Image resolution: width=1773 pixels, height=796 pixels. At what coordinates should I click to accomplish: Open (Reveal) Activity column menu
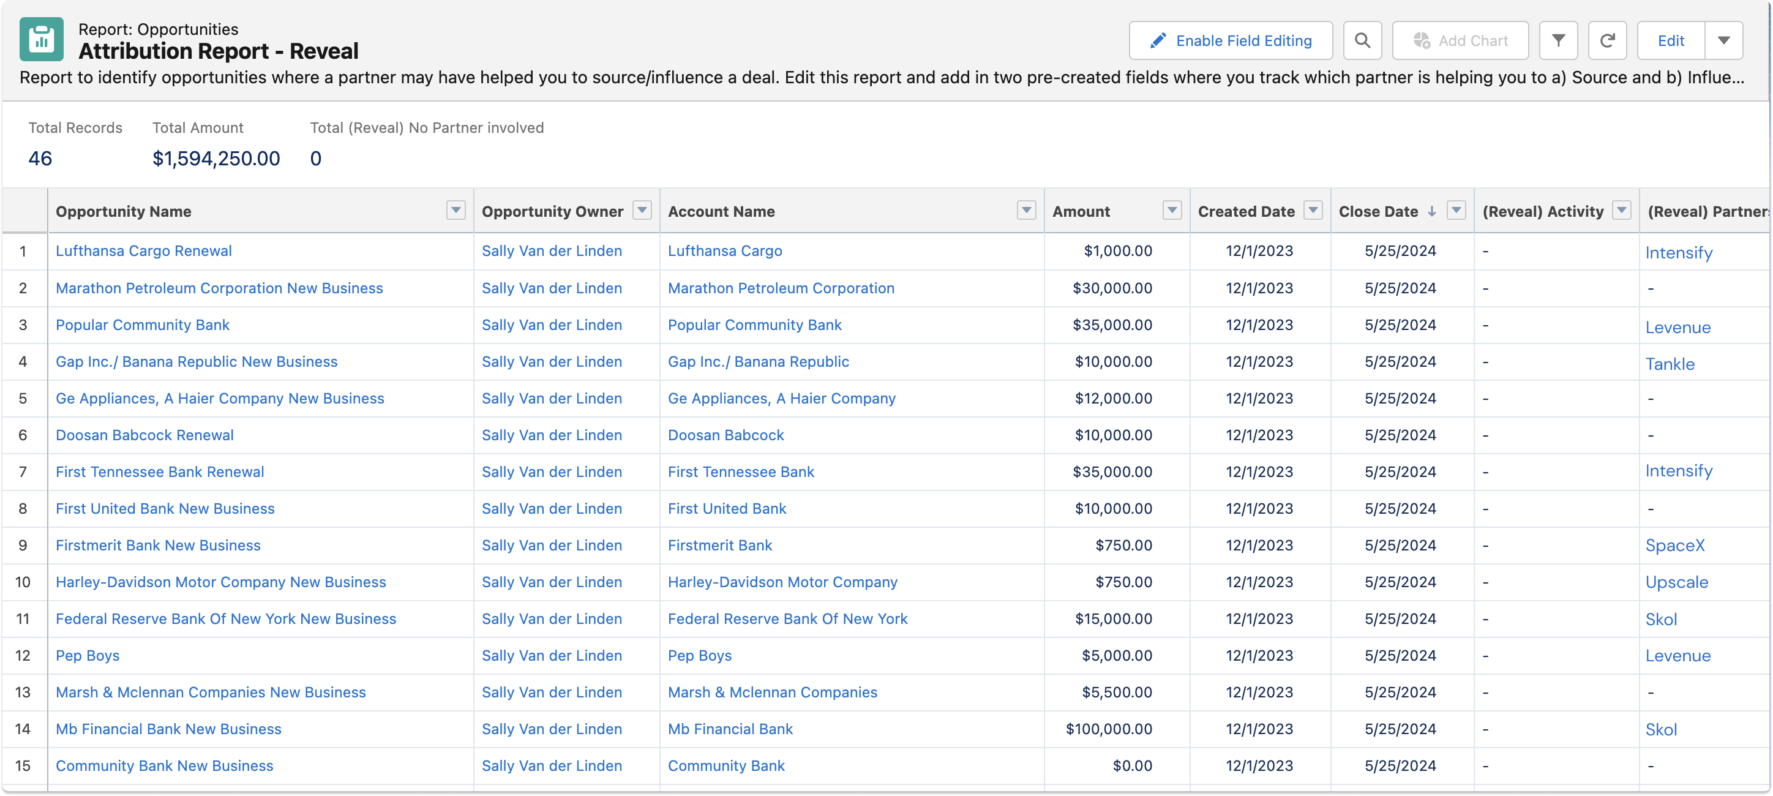(1622, 211)
